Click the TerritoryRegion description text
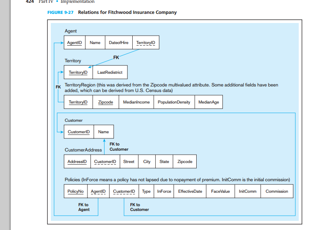The image size is (319, 230). (171, 88)
